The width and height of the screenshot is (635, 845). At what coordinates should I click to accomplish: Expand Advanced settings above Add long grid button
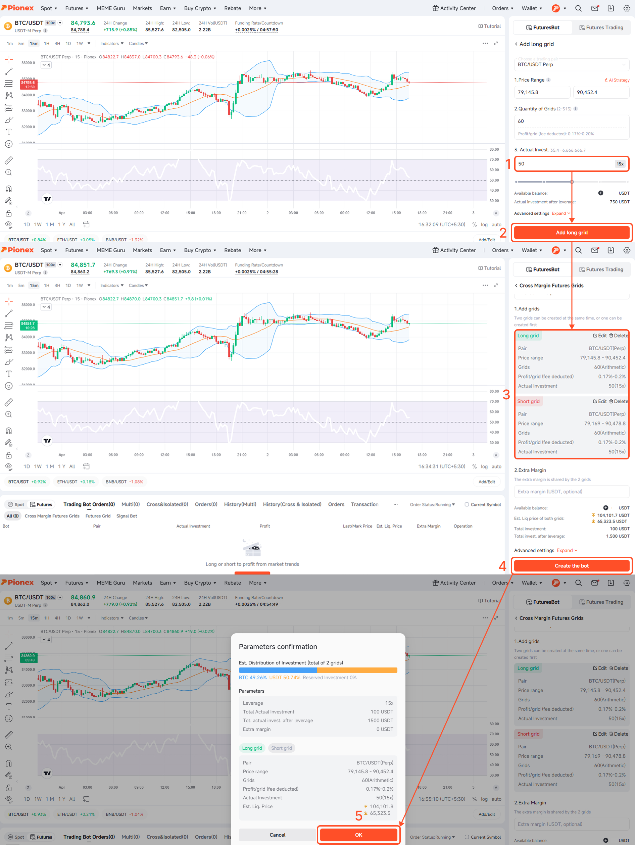coord(561,213)
